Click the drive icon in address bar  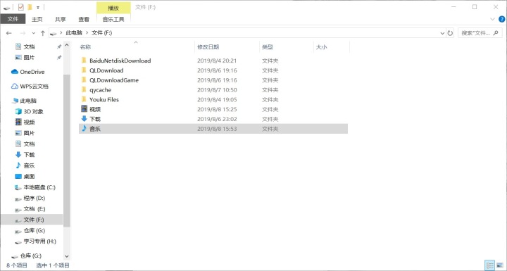pyautogui.click(x=54, y=33)
